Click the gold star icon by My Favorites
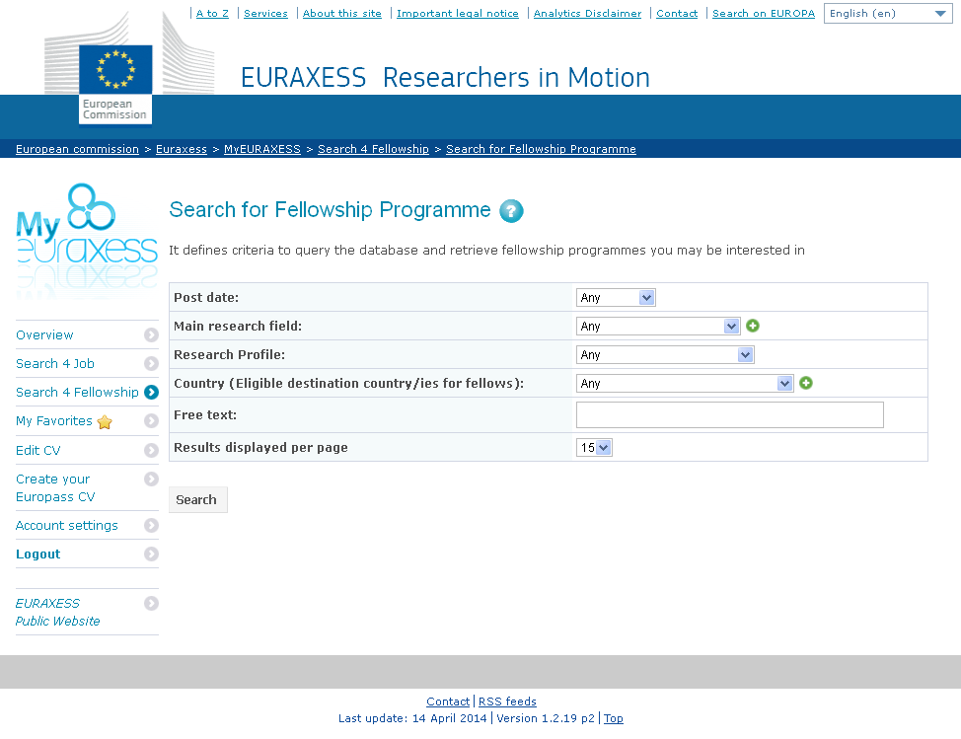Viewport: 961px width, 739px height. pyautogui.click(x=105, y=421)
